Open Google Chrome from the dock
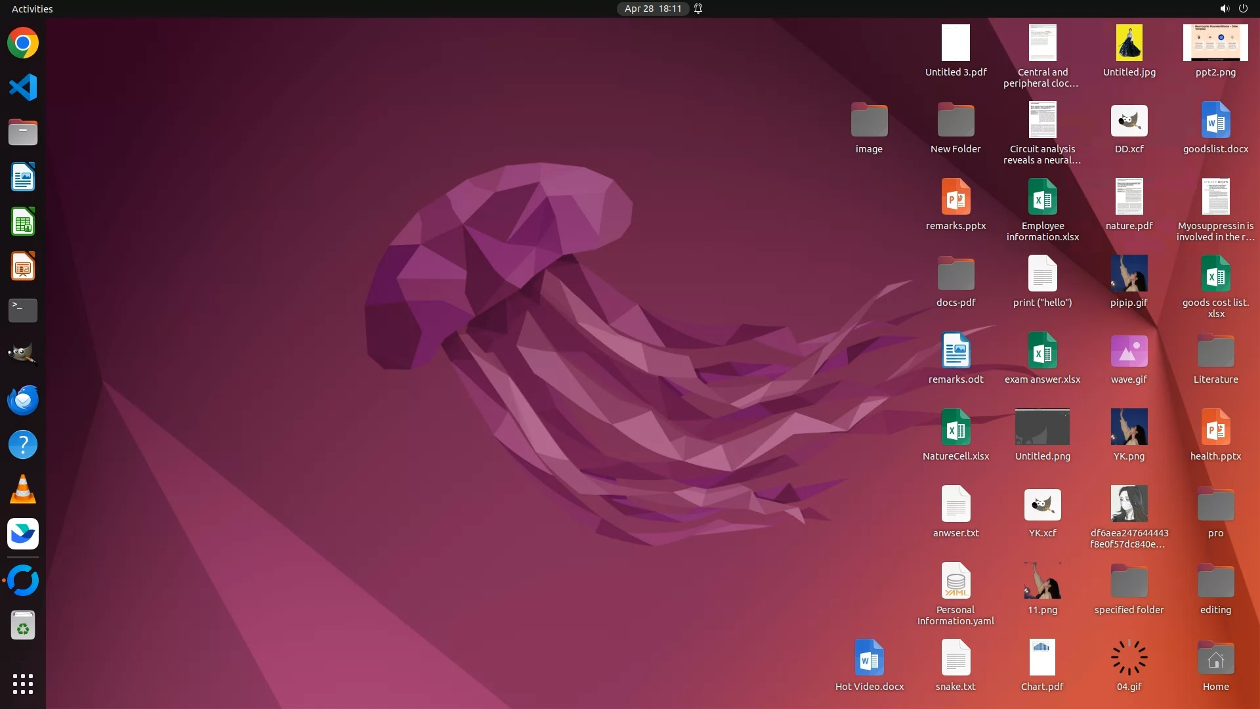Viewport: 1260px width, 709px height. [x=23, y=43]
